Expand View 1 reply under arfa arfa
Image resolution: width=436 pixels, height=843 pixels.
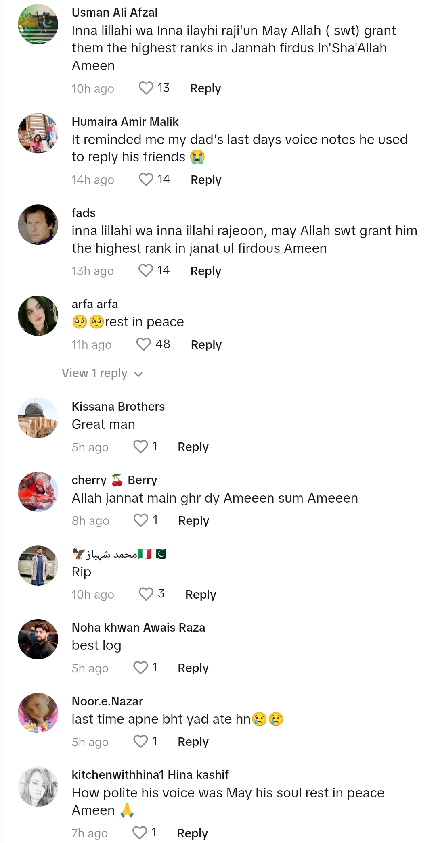click(x=94, y=373)
